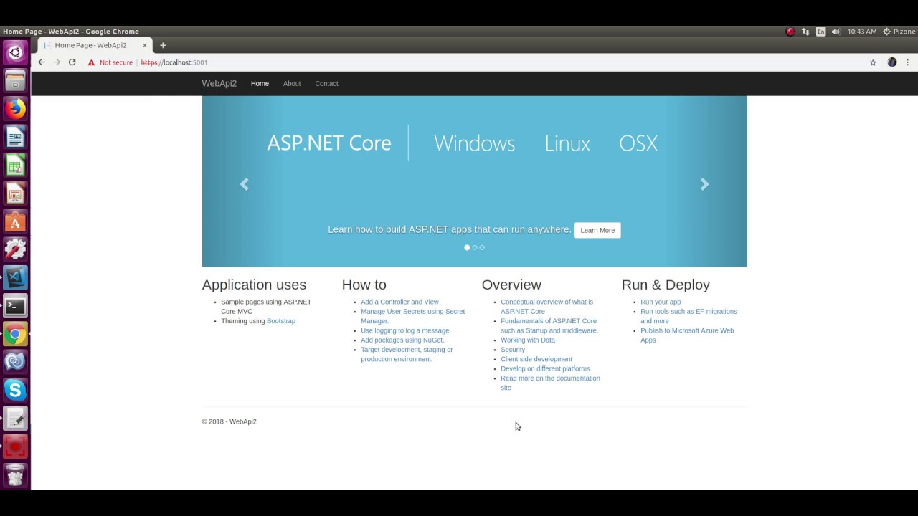Reload the page with refresh icon

click(x=72, y=62)
